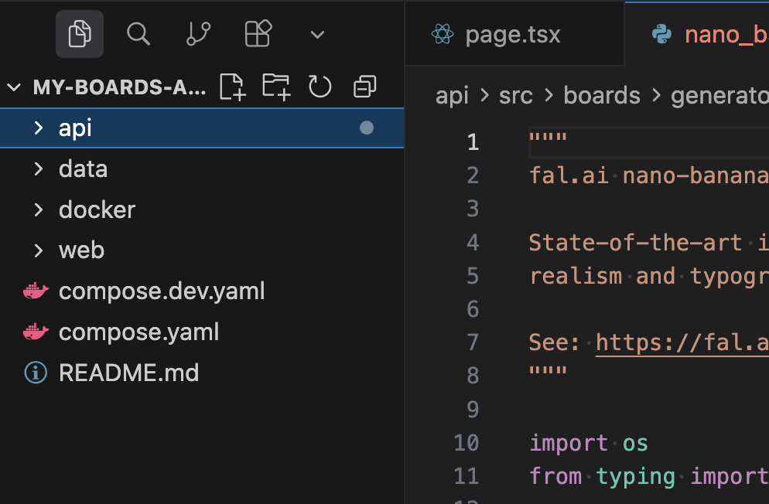Collapse all folders in Explorer

pyautogui.click(x=364, y=87)
